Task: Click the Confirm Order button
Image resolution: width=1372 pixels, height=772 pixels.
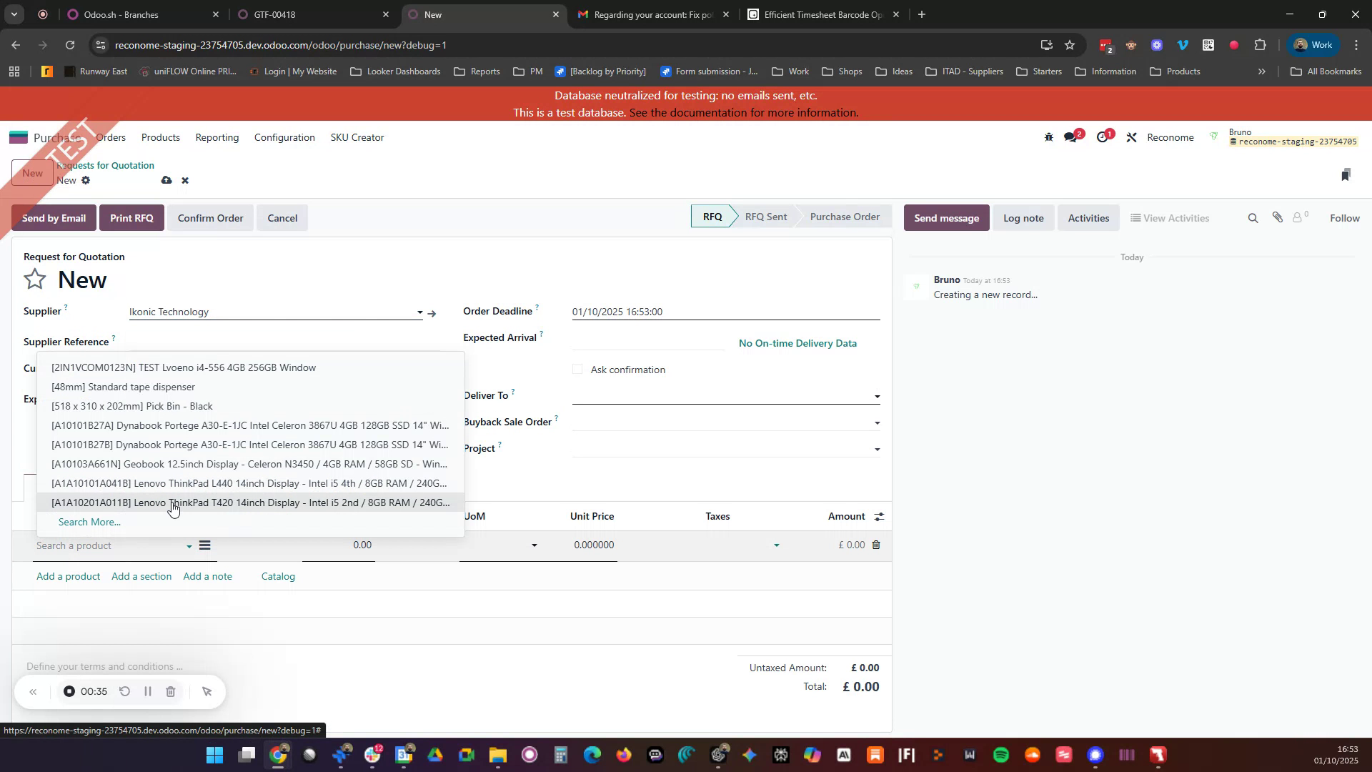Action: point(210,218)
